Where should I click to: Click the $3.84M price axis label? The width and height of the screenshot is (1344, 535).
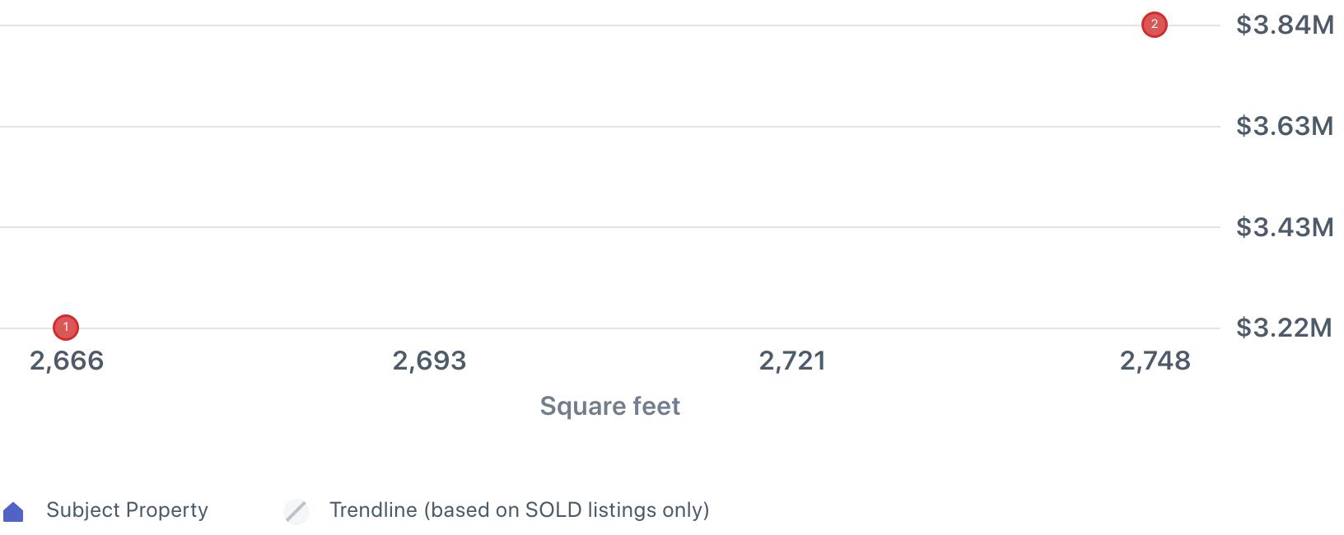point(1285,26)
